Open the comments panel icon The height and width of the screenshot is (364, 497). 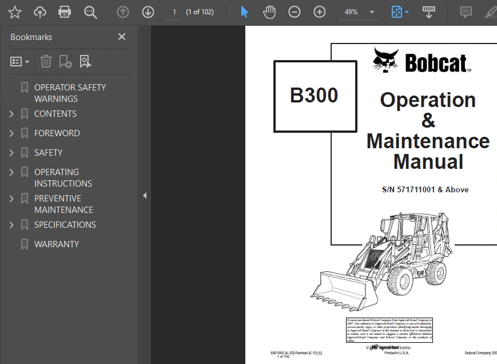pyautogui.click(x=465, y=11)
